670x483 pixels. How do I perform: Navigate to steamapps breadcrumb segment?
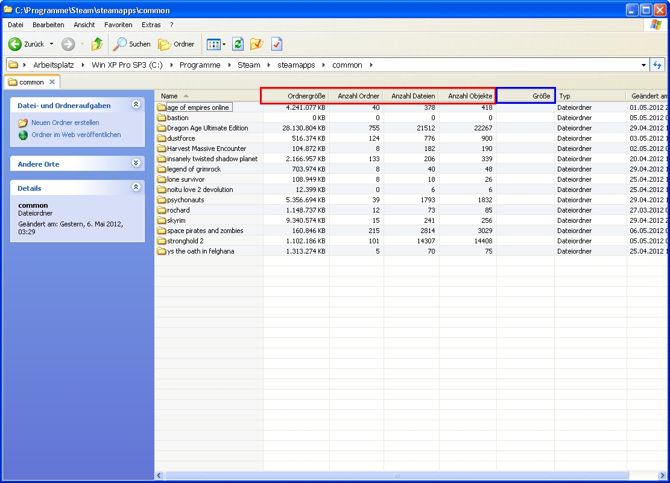click(296, 65)
